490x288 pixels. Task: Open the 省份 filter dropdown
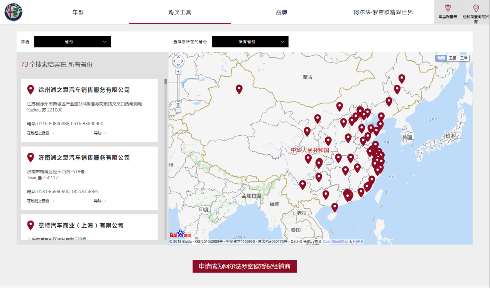tap(73, 42)
